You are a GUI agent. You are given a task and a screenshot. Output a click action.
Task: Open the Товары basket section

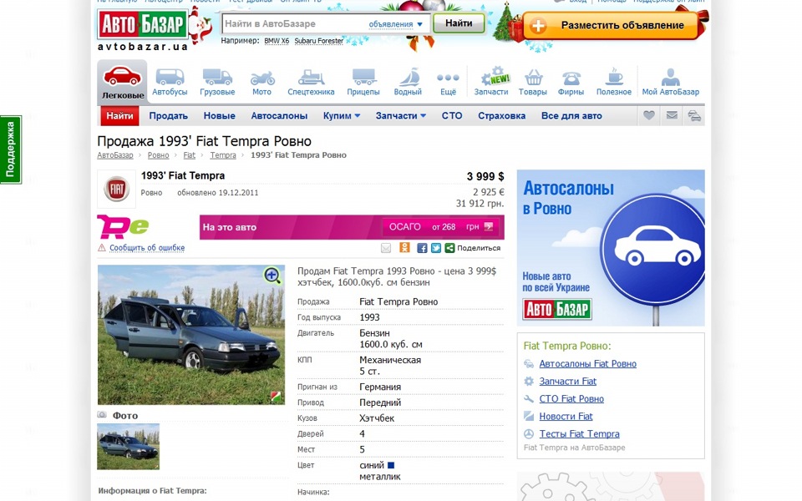tap(533, 82)
